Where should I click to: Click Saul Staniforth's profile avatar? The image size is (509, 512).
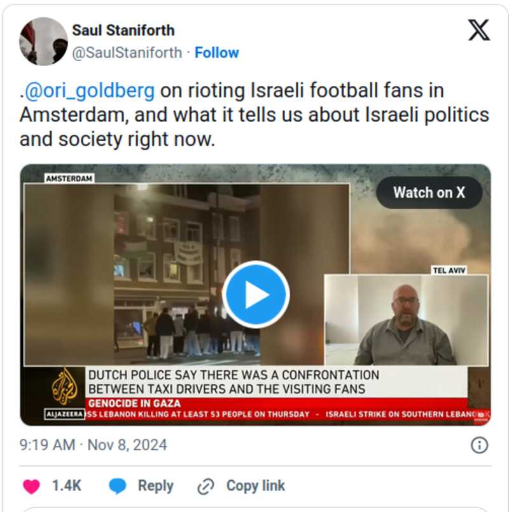tap(43, 41)
